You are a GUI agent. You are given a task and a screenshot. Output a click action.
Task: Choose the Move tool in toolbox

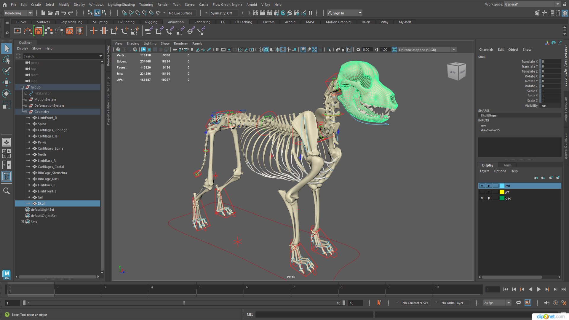click(x=7, y=82)
